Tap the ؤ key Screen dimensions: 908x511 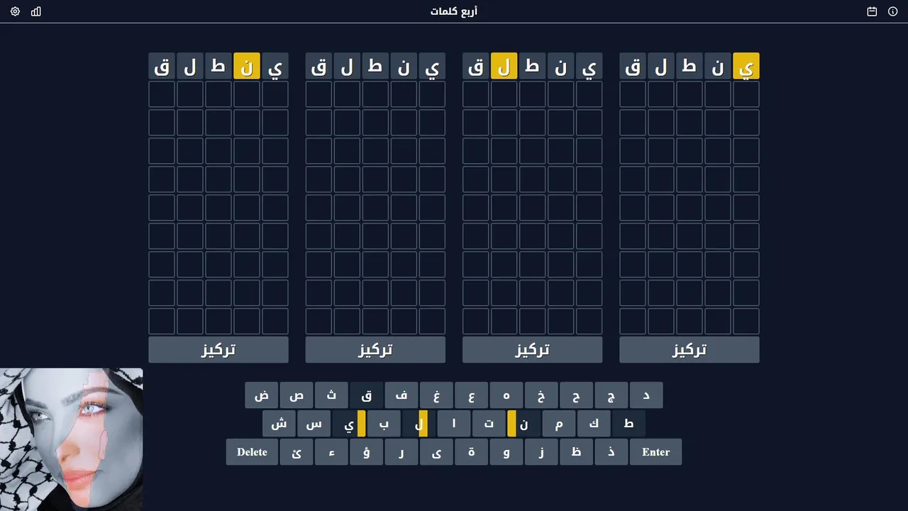pyautogui.click(x=367, y=452)
